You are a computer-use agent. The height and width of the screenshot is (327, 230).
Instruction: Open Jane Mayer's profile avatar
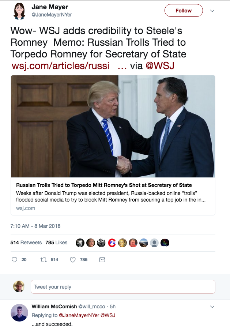[x=19, y=11]
